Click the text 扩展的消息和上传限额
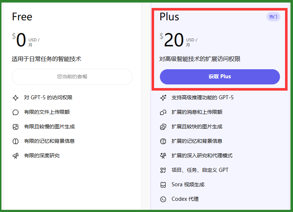 pyautogui.click(x=197, y=112)
